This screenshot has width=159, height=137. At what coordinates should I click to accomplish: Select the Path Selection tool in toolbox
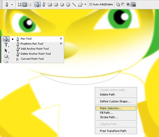(6, 51)
